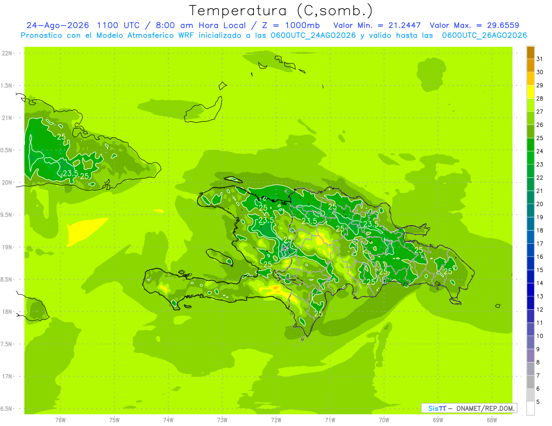
Task: Click the green color bar segment between 23 and 24
Action: point(530,158)
